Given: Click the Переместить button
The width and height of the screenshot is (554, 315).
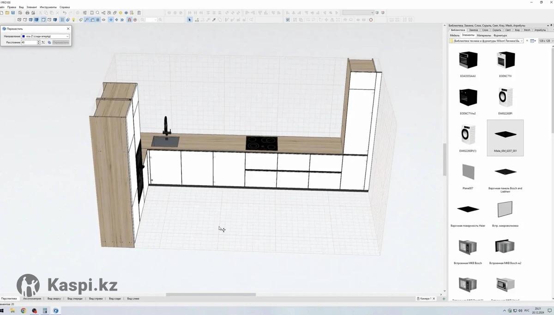Looking at the screenshot, I should 60,42.
